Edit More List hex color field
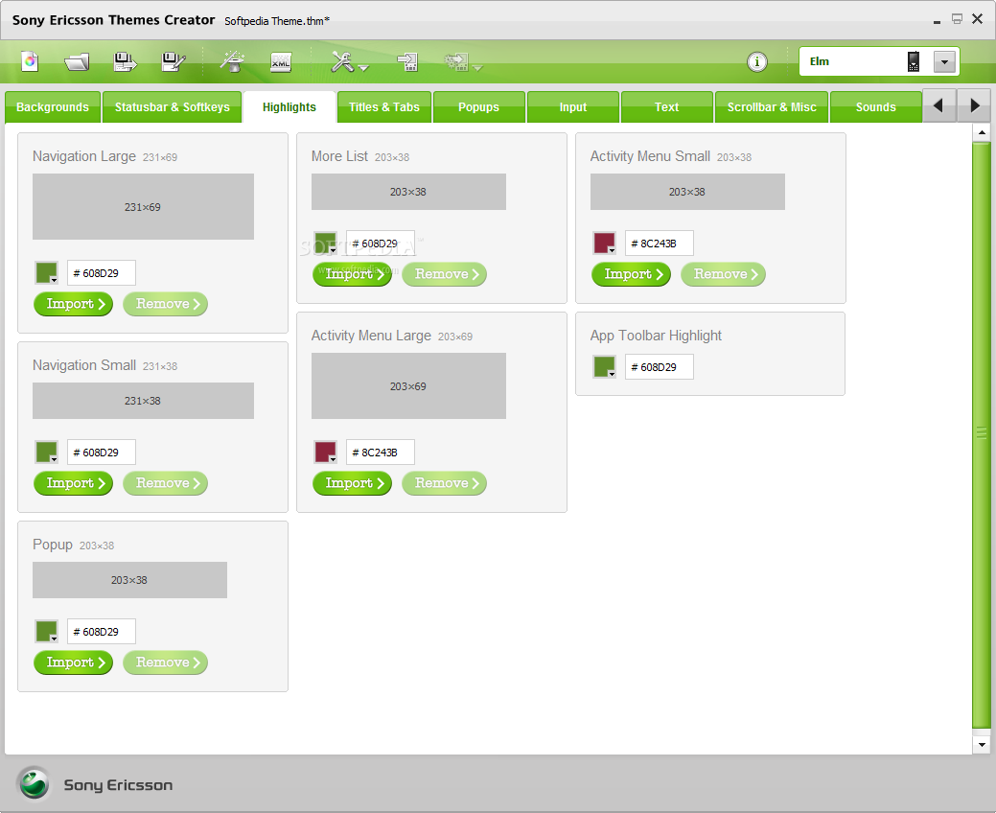Image resolution: width=996 pixels, height=813 pixels. coord(381,243)
